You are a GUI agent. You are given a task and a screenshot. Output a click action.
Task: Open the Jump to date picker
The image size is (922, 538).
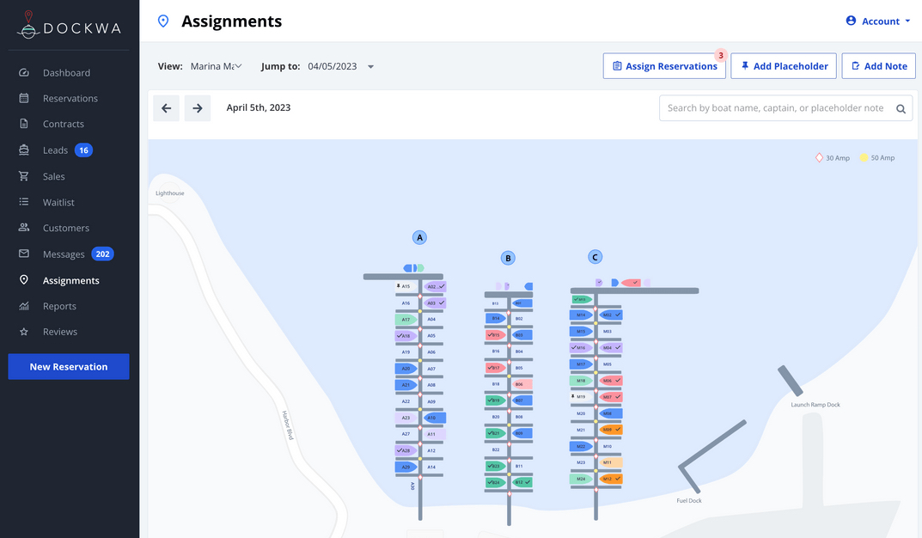point(341,66)
